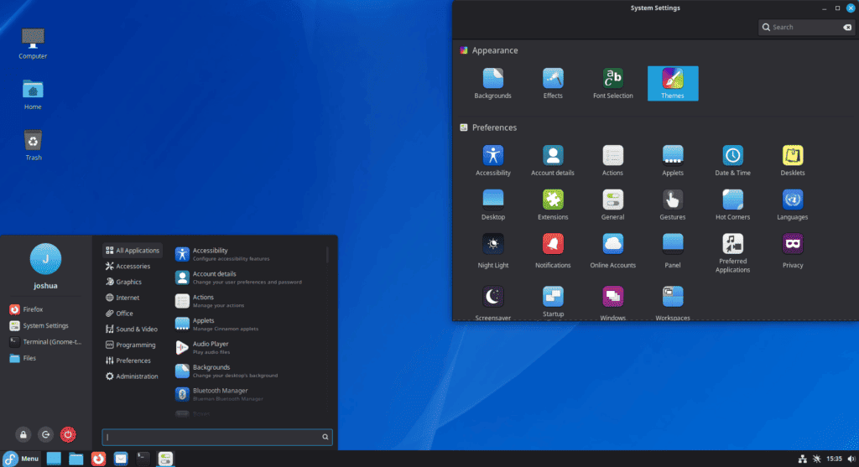Viewport: 859px width, 467px height.
Task: Launch Audio Player from application list
Action: 249,348
